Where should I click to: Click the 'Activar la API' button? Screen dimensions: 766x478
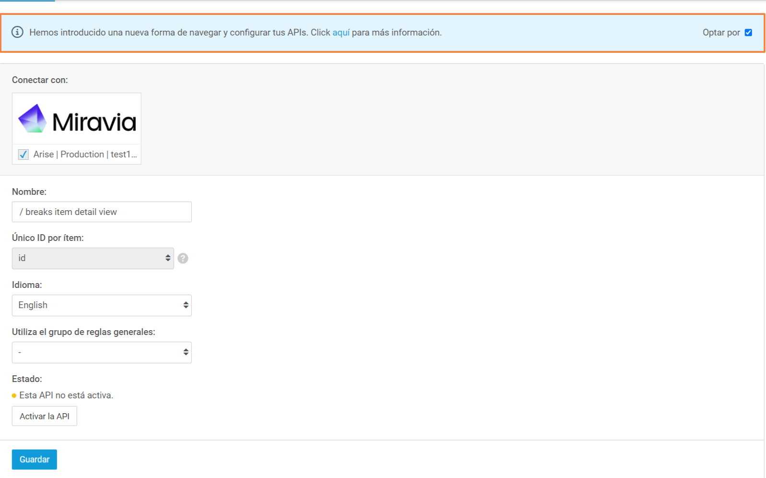45,416
